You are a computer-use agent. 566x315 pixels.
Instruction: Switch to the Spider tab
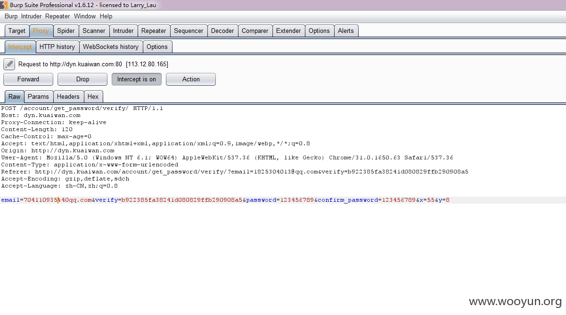[66, 31]
